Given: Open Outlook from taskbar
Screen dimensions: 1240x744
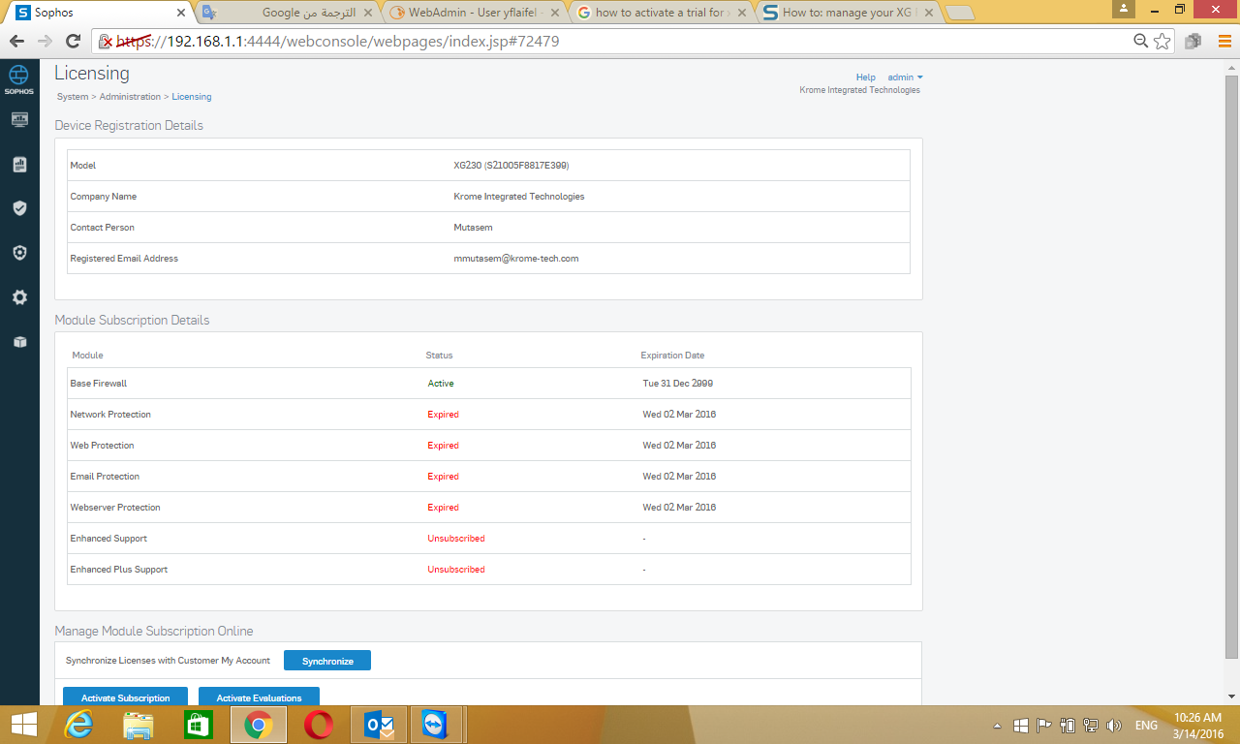Looking at the screenshot, I should coord(379,725).
